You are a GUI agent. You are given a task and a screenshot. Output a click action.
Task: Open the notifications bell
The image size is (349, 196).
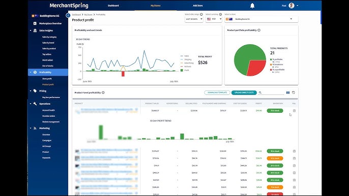(x=252, y=6)
